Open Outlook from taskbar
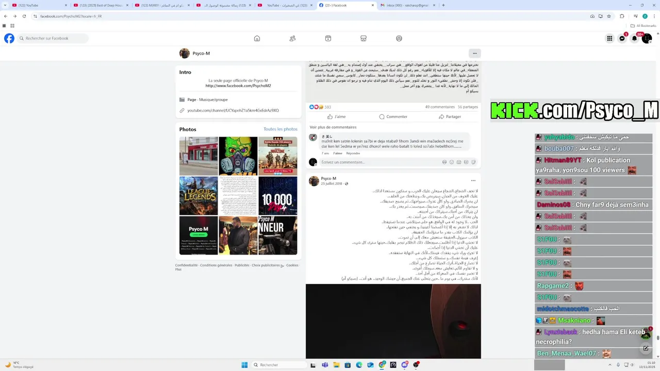Screen dimensions: 660x371 click(370, 365)
